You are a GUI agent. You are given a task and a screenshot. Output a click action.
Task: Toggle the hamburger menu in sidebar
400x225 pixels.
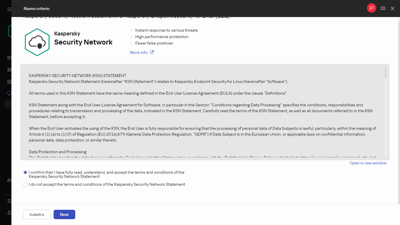pyautogui.click(x=9, y=9)
